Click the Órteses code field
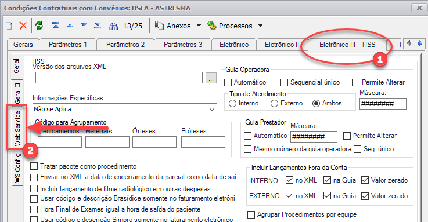 tap(154, 142)
